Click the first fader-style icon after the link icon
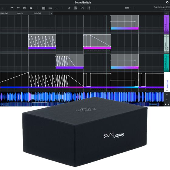This screenshot has width=170, height=170. tap(76, 8)
